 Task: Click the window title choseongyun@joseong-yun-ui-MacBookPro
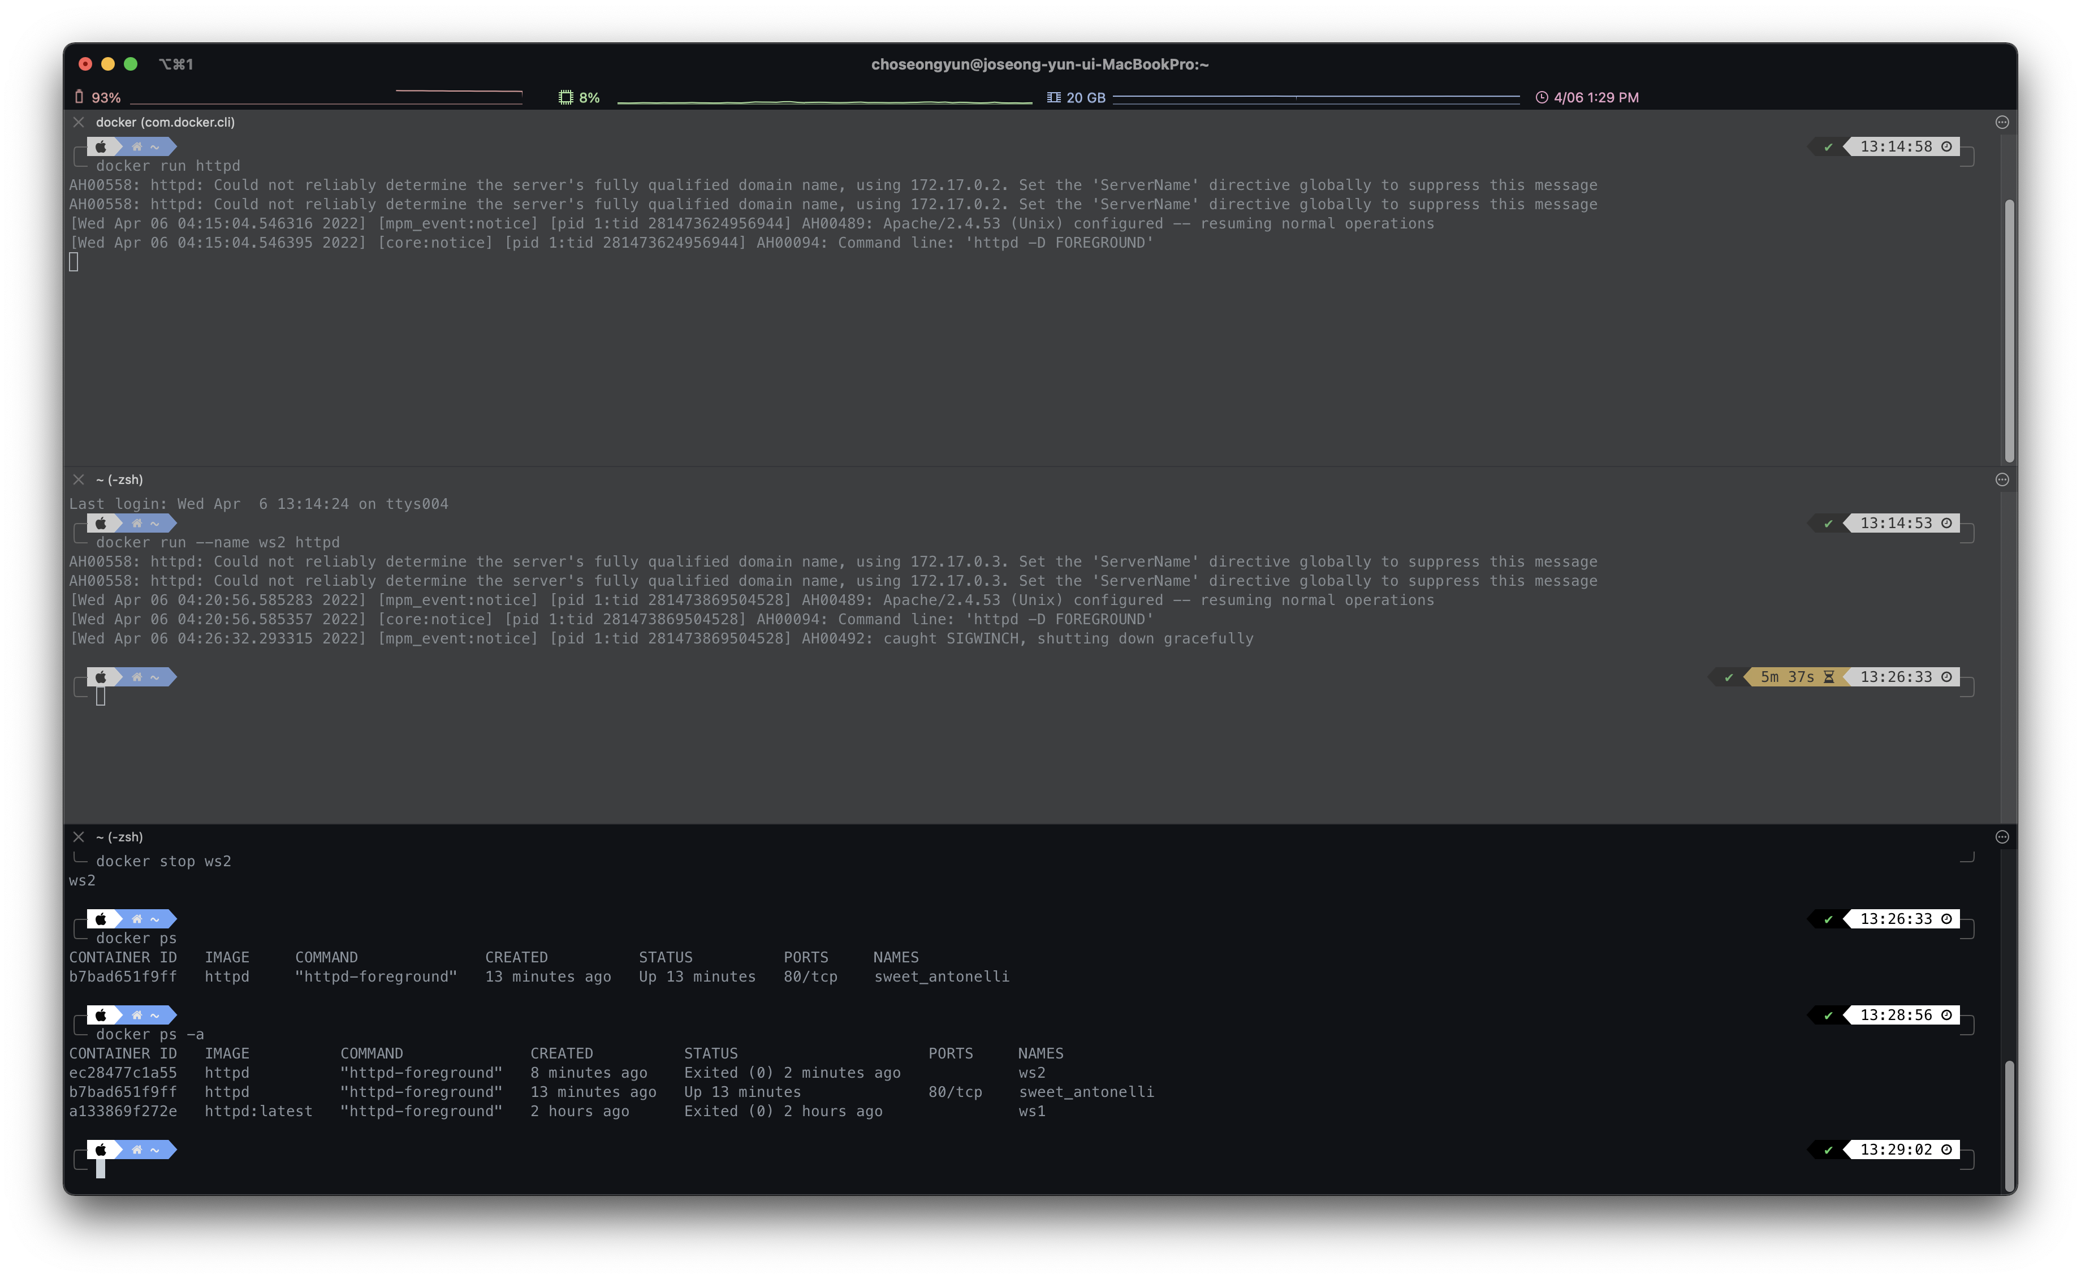(1040, 64)
